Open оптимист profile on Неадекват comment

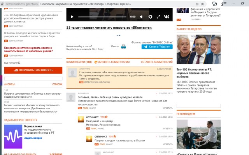(x=92, y=117)
